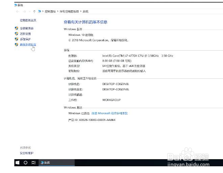
Task: Click the 64 位操作系统 system type value
Action: point(124,66)
